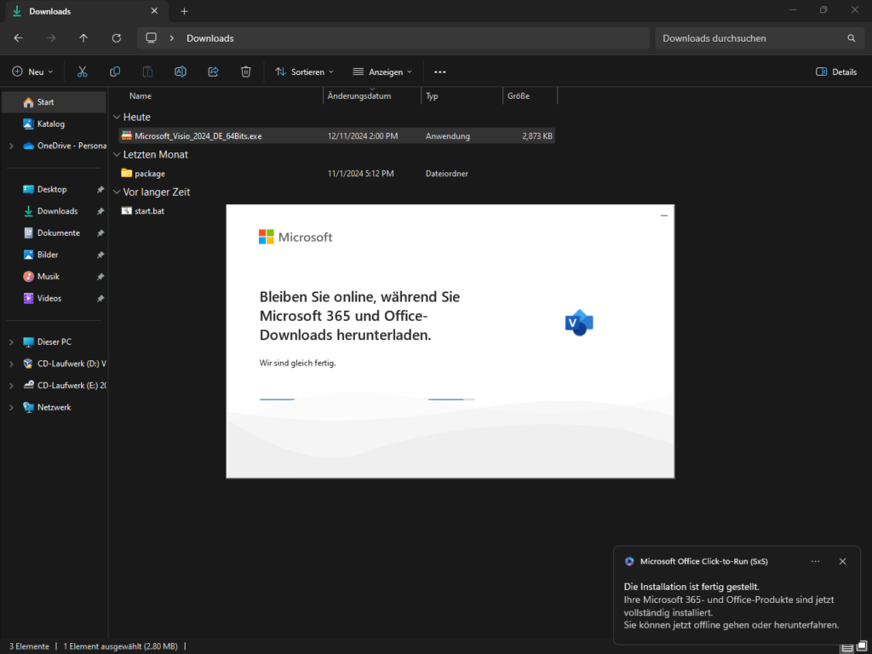This screenshot has height=654, width=872.
Task: Go up one folder level
Action: tap(83, 38)
